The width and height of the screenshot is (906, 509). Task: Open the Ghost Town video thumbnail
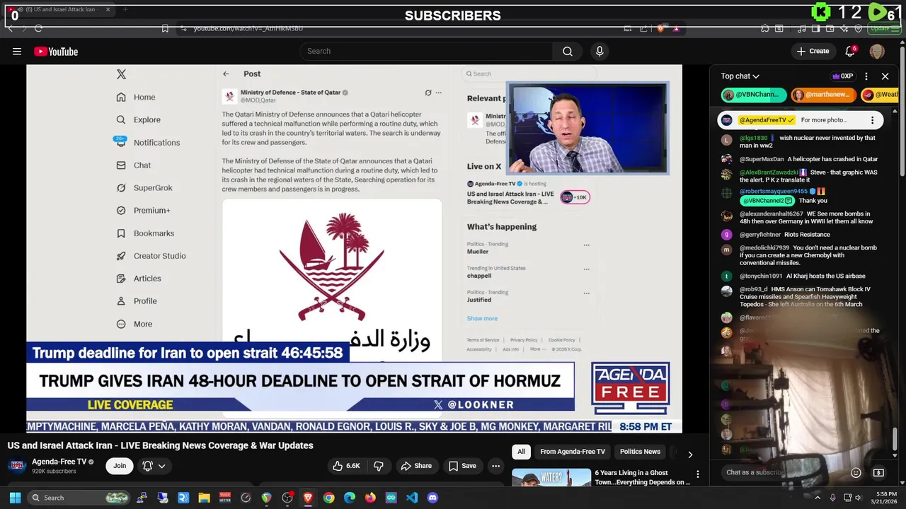point(551,477)
